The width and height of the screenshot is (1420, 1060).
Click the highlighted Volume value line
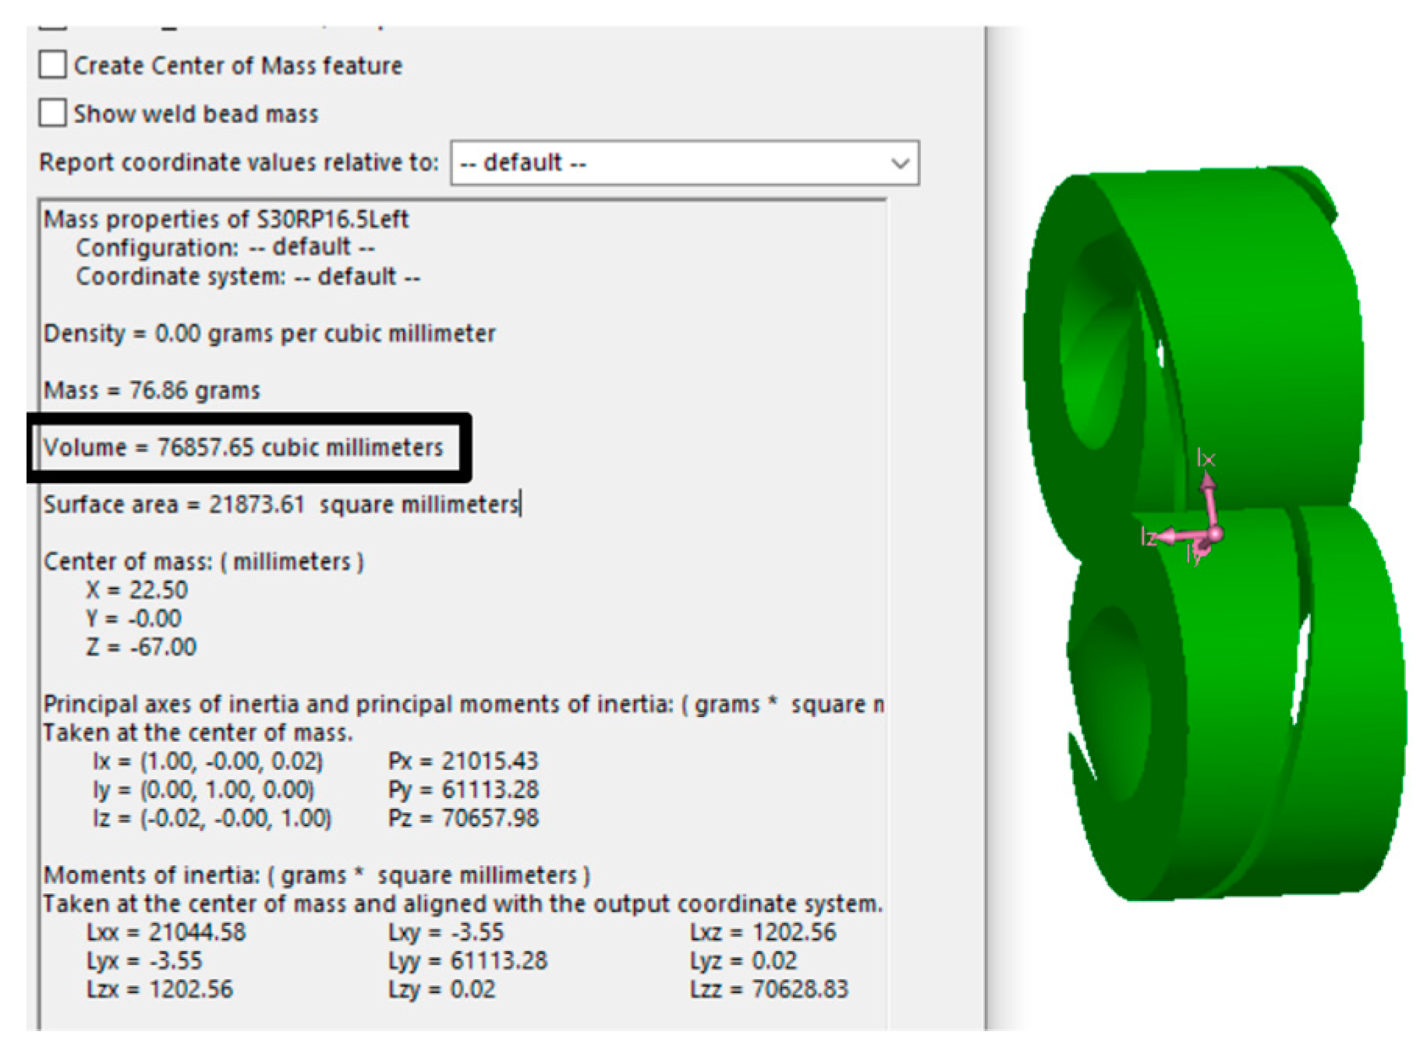[x=243, y=447]
